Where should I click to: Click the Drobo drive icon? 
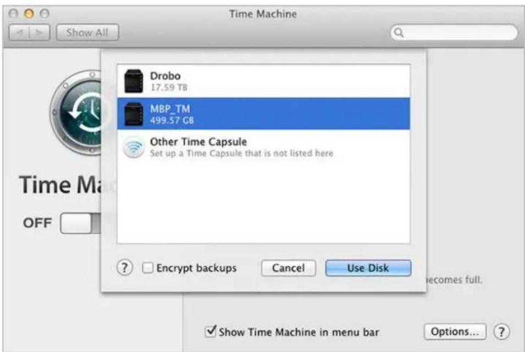(133, 81)
